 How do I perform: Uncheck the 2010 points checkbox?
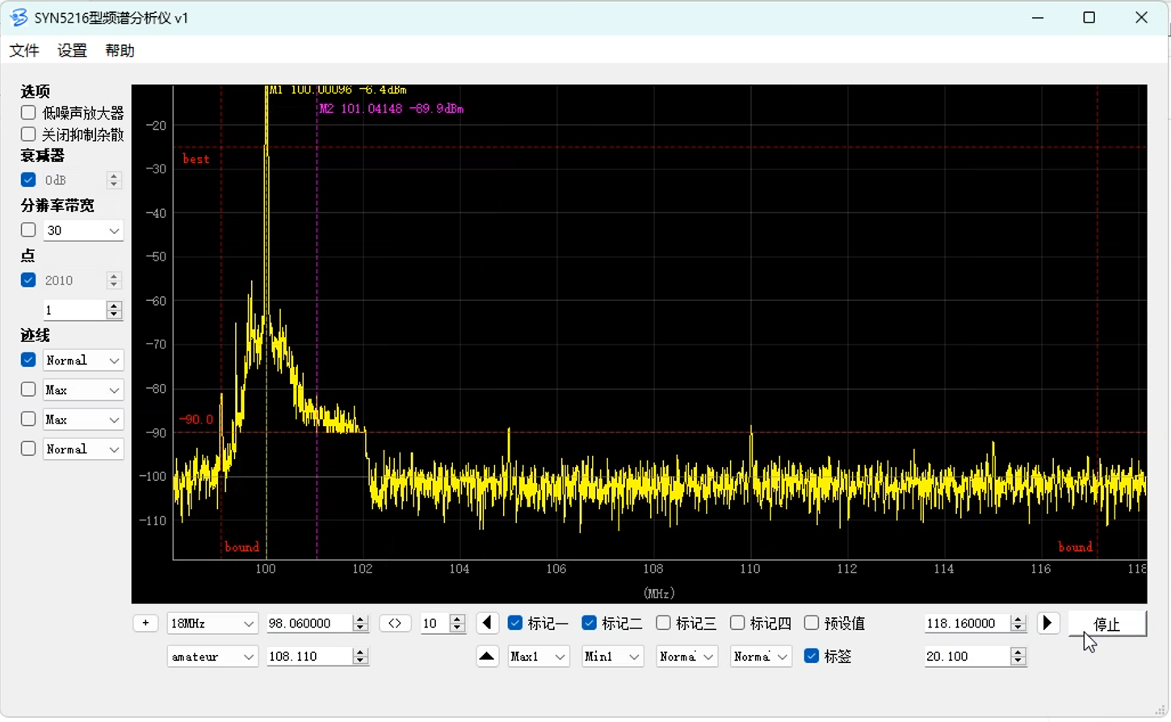pyautogui.click(x=28, y=280)
